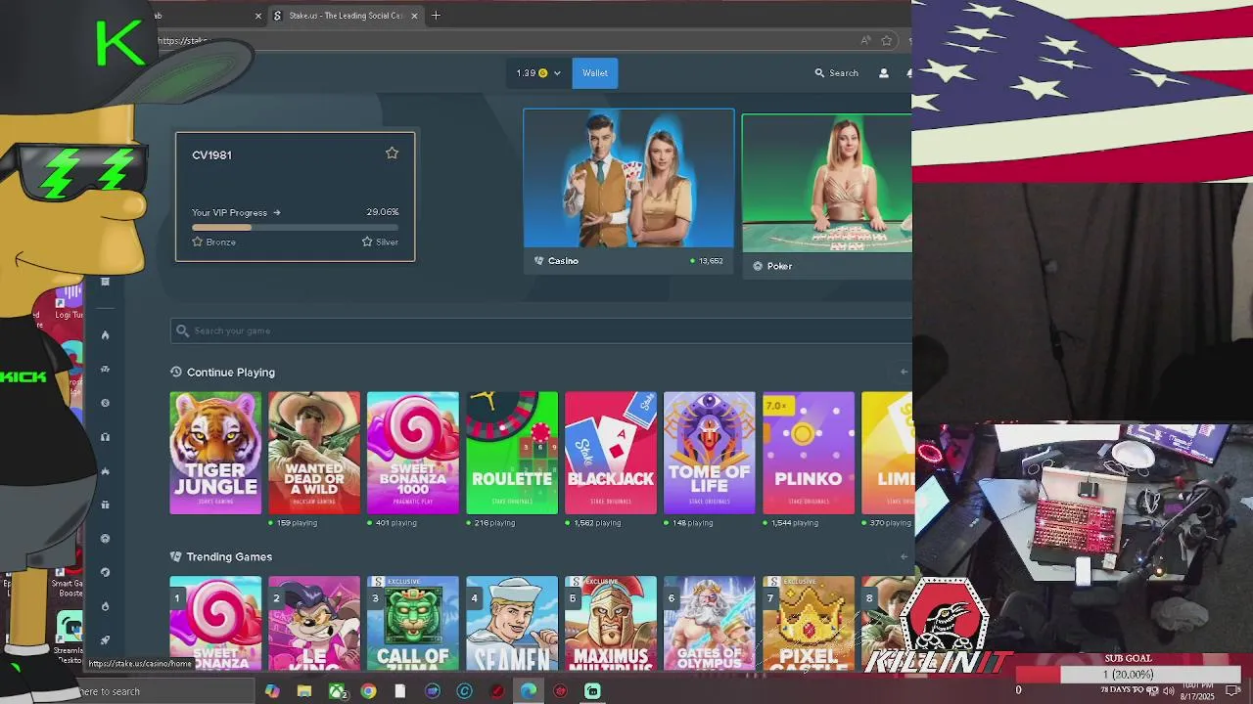Screen dimensions: 1253x704
Task: Open trending game 5 Maximus Multiplus
Action: pos(611,624)
